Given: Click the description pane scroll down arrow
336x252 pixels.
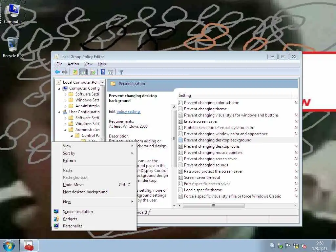Looking at the screenshot, I should [x=174, y=205].
